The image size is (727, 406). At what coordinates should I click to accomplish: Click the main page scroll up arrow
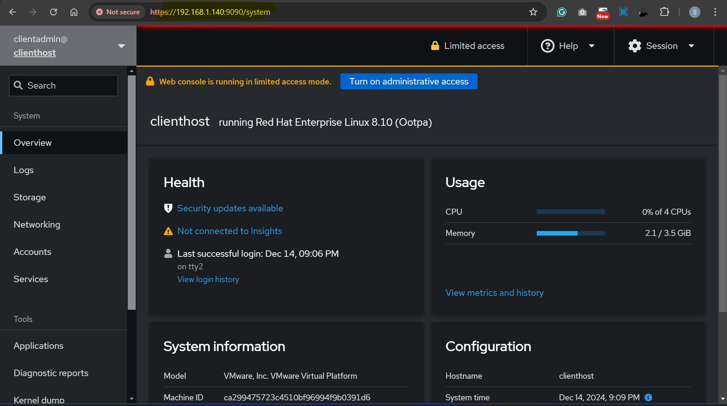(722, 70)
